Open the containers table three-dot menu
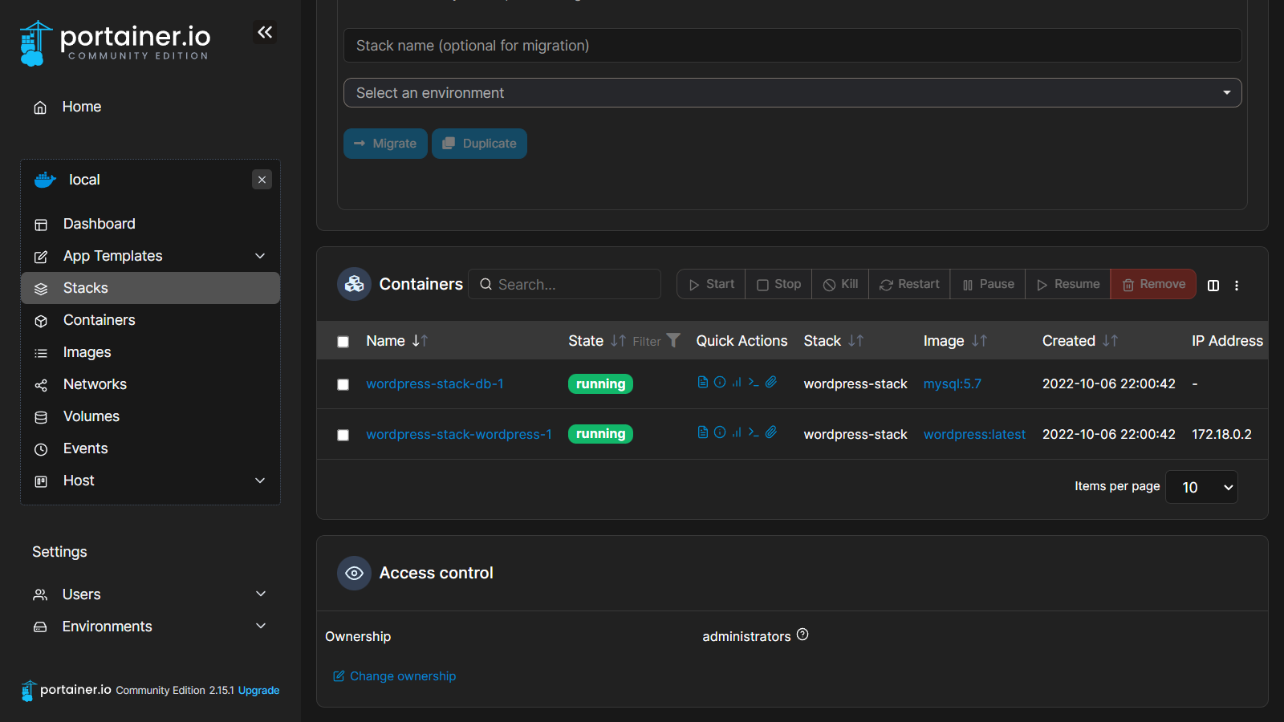The height and width of the screenshot is (722, 1284). pos(1237,286)
